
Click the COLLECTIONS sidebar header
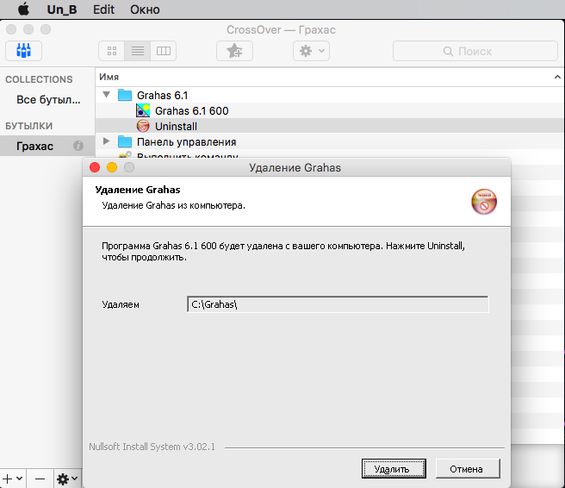(39, 79)
